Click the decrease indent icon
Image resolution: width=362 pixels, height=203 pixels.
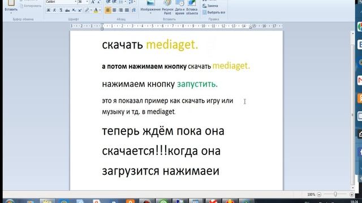tap(108, 2)
